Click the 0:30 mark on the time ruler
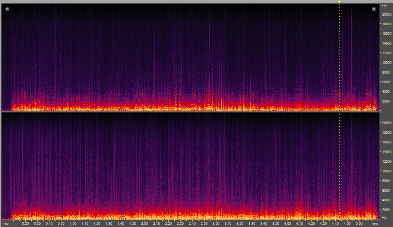Screen dimensions: 393x227 click(37, 224)
